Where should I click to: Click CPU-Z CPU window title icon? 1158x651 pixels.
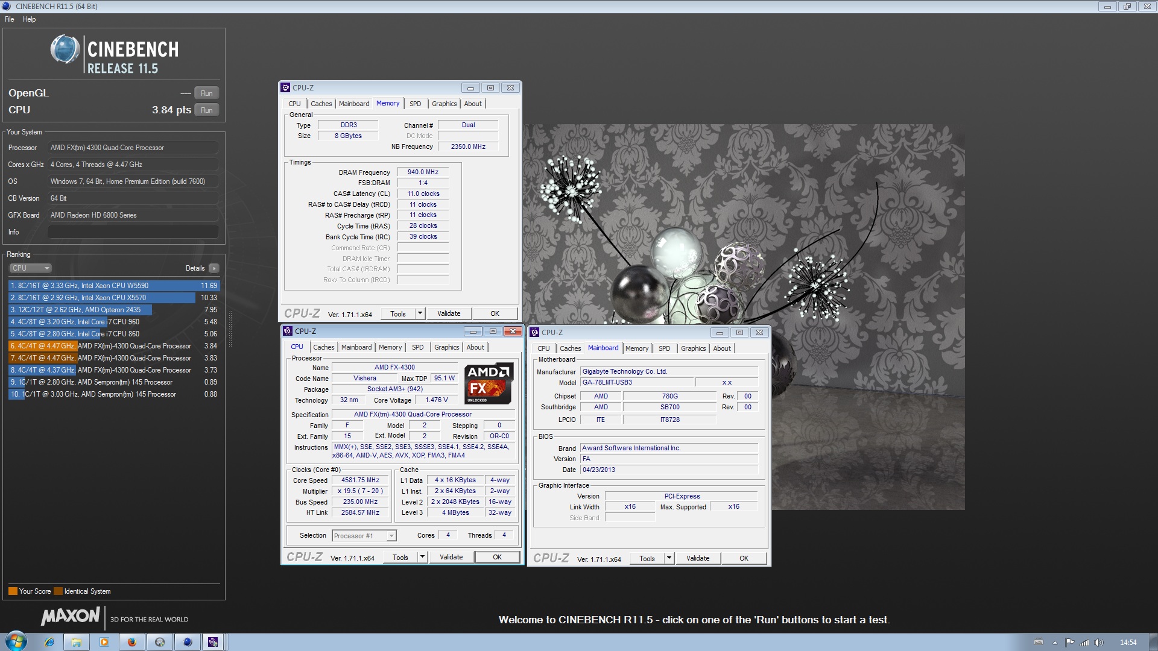(x=288, y=331)
